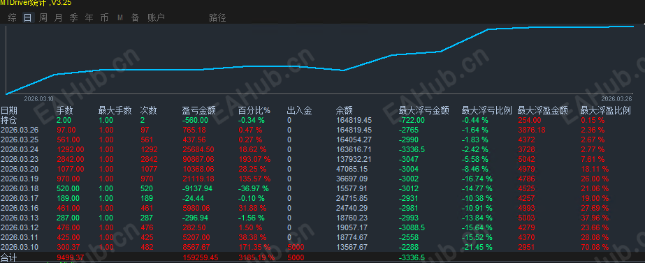This screenshot has width=645, height=263.
Task: Switch to the 综 summary tab
Action: (13, 17)
